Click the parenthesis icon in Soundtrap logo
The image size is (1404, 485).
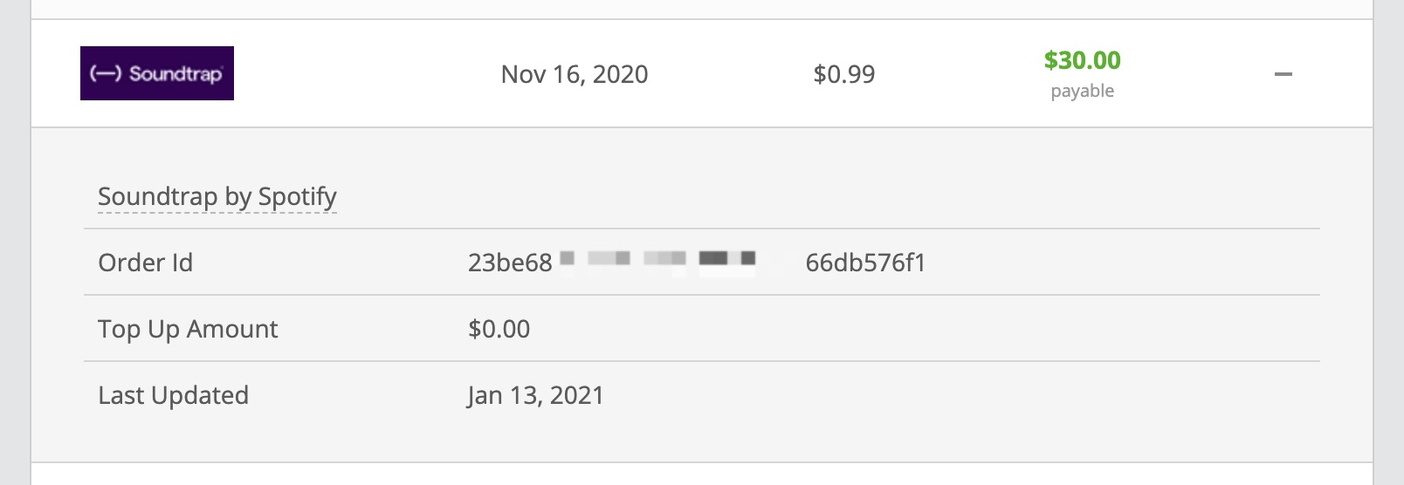coord(107,73)
